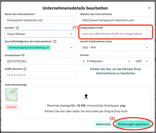Click the company logo thumbnail

[11, 95]
